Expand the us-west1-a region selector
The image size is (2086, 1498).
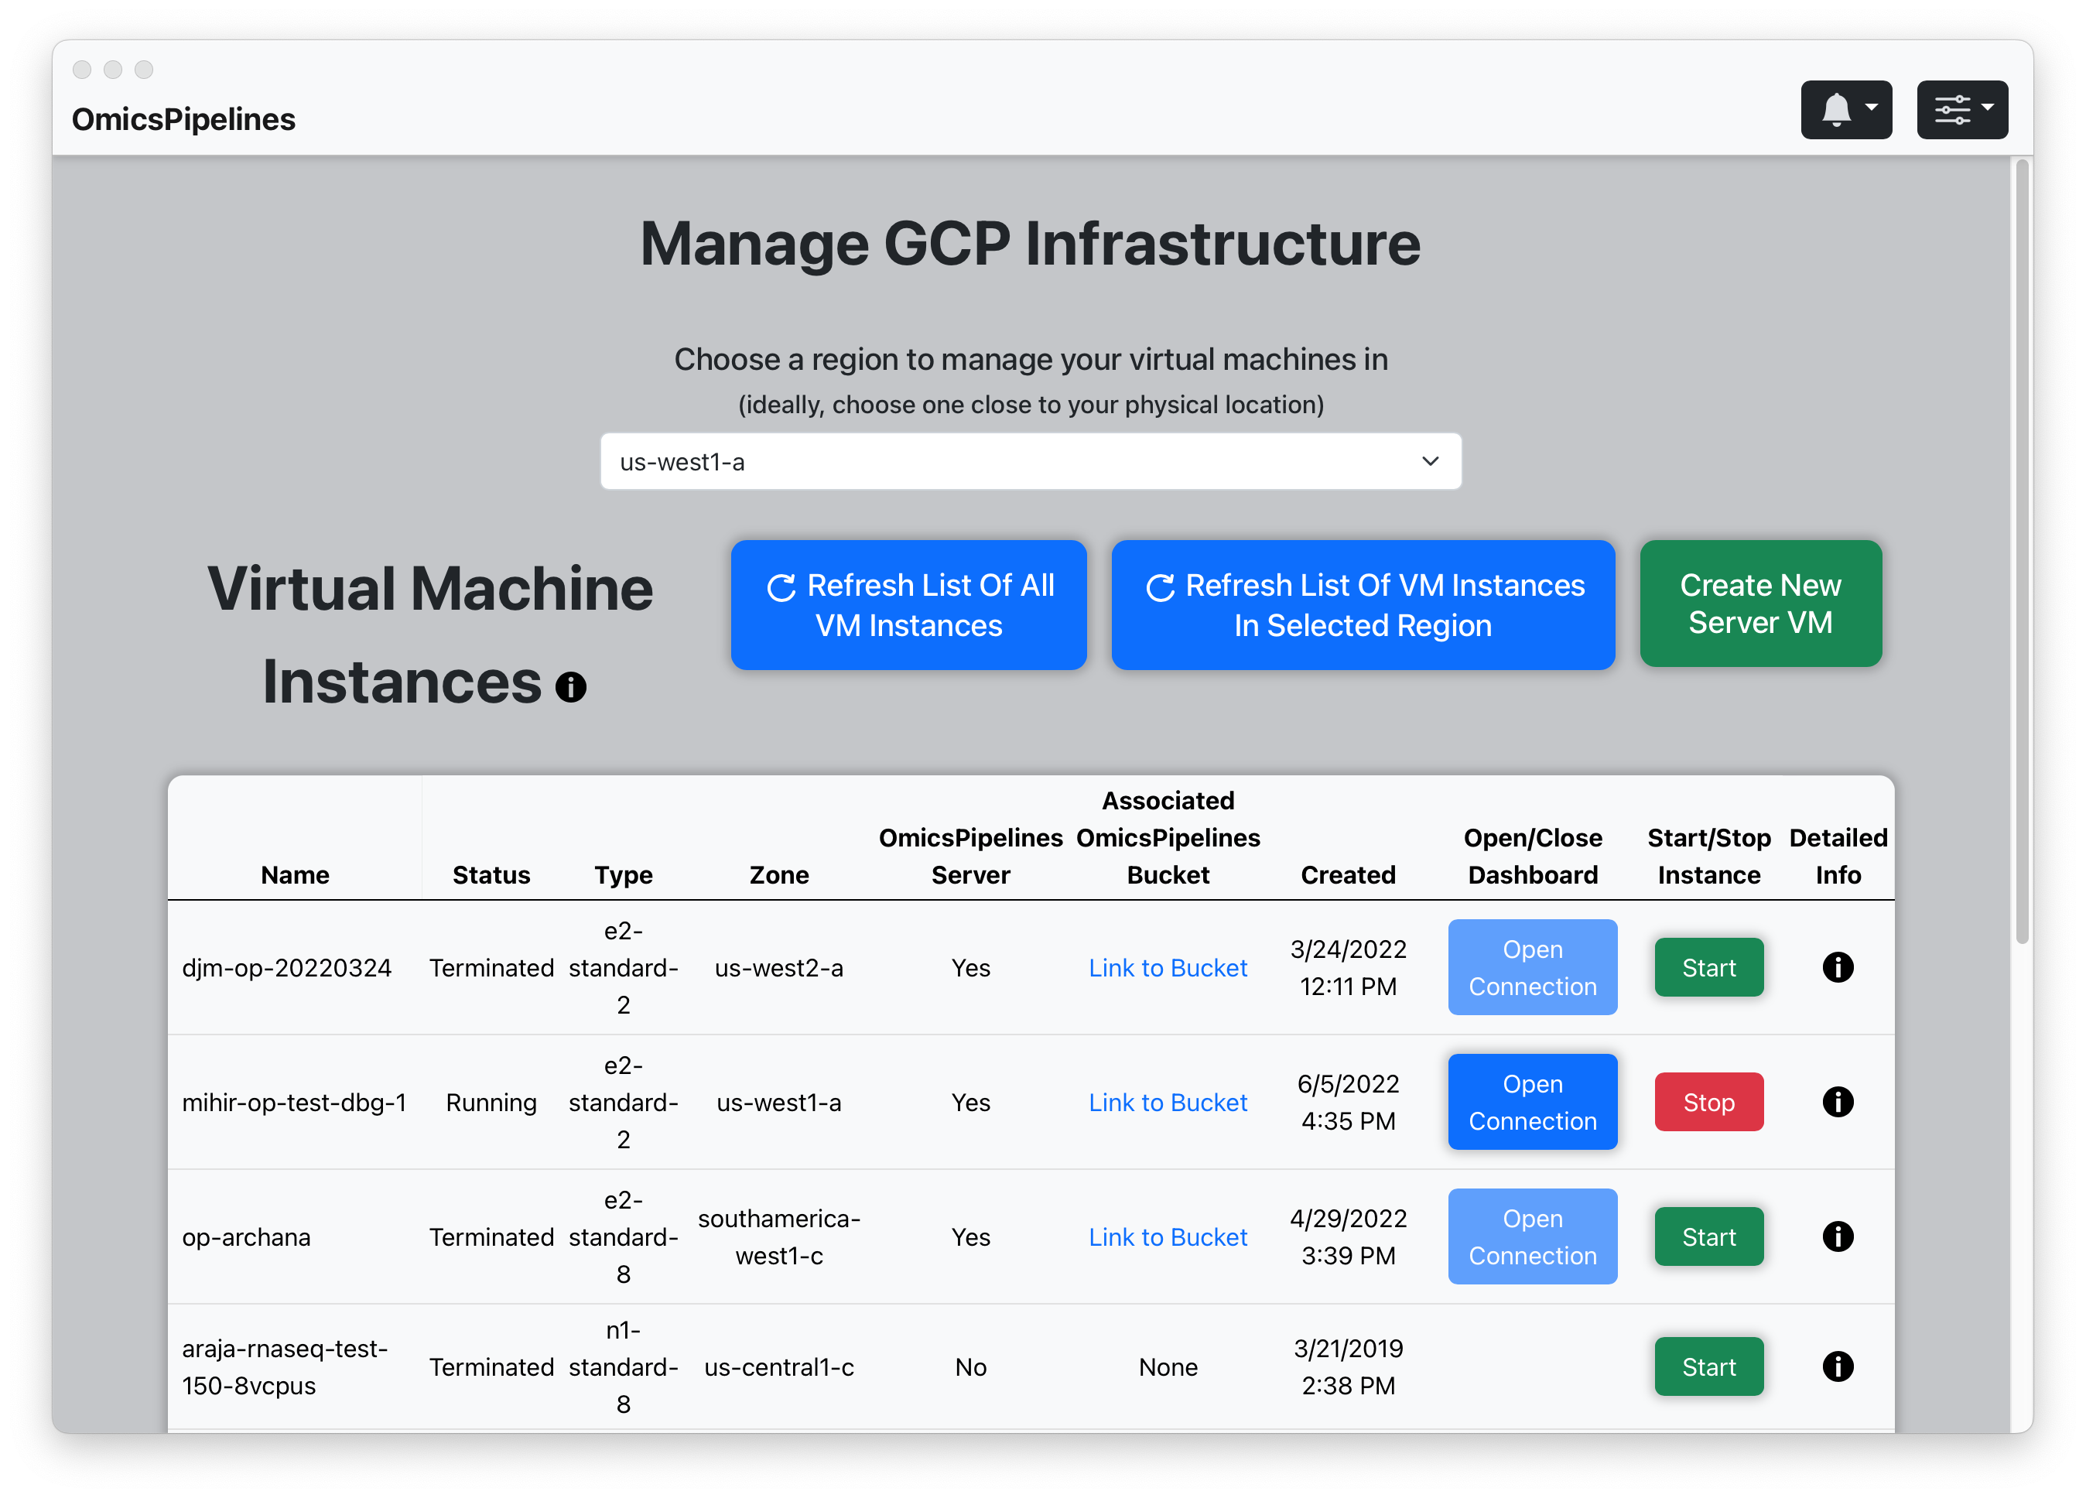1030,460
